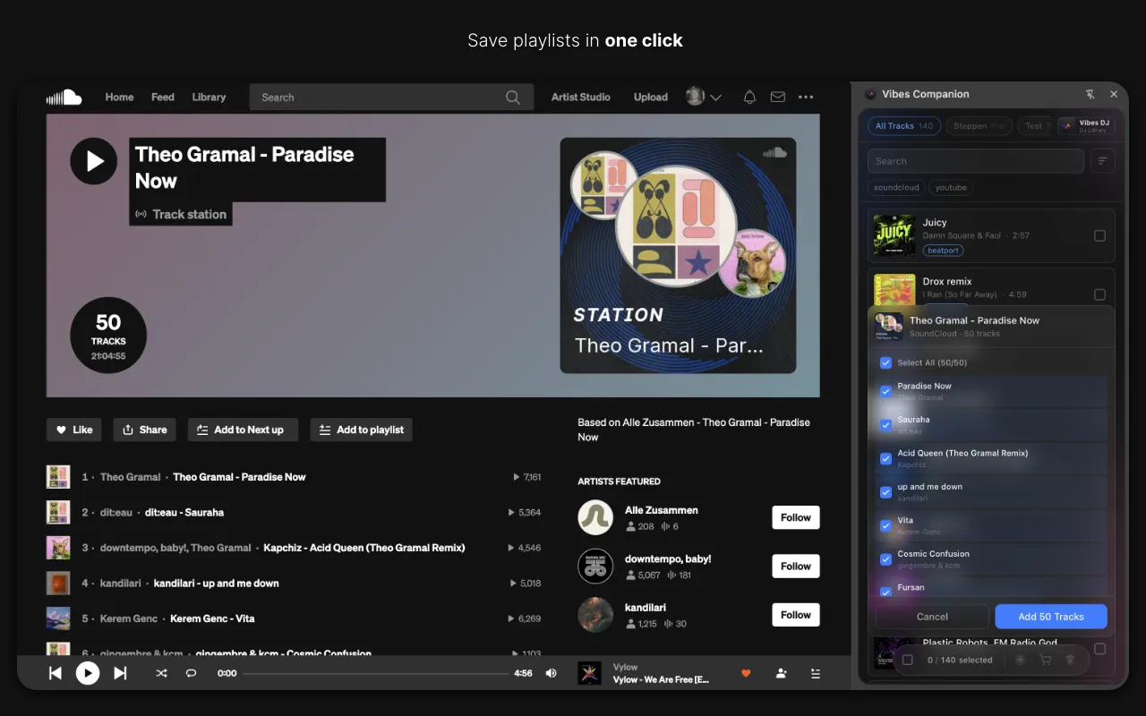Image resolution: width=1146 pixels, height=716 pixels.
Task: Click the SoundCloud Search field
Action: 391,98
